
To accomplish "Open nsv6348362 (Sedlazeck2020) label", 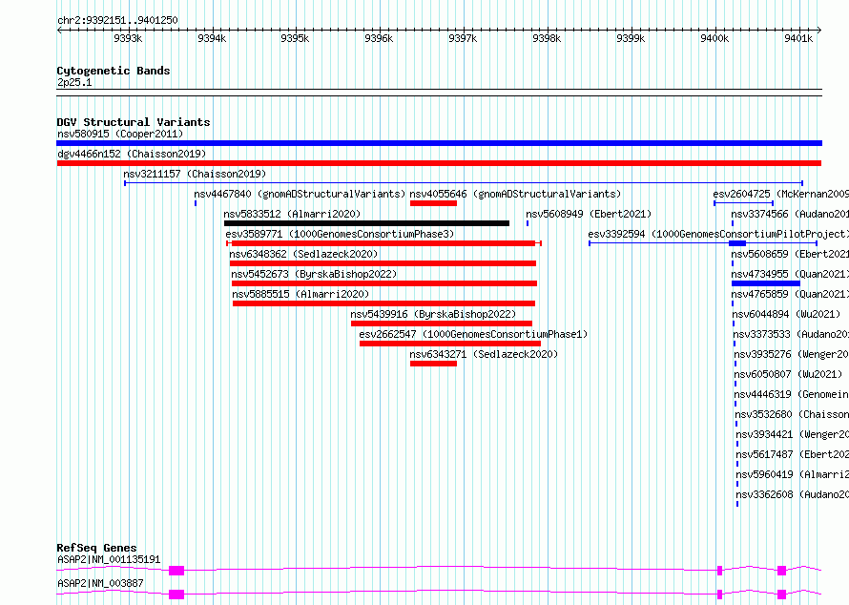I will 303,254.
